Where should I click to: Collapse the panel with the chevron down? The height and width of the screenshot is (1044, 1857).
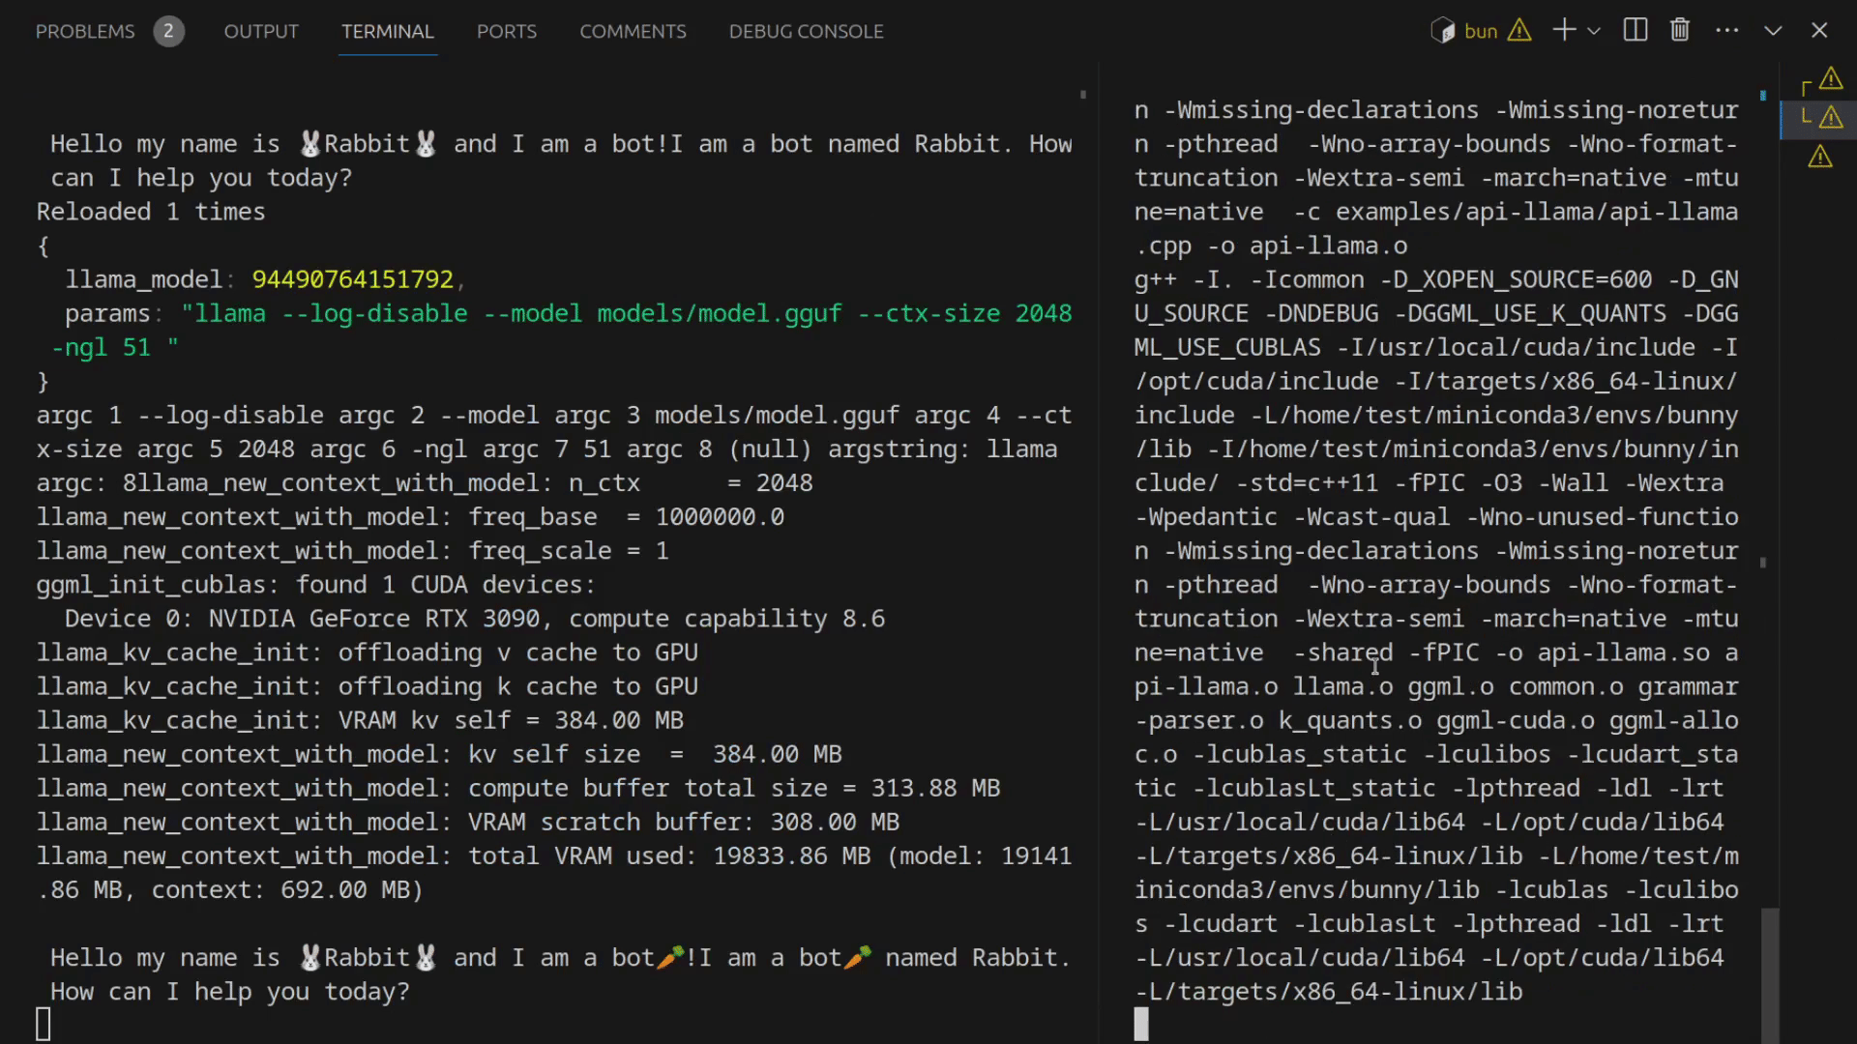[x=1773, y=31]
